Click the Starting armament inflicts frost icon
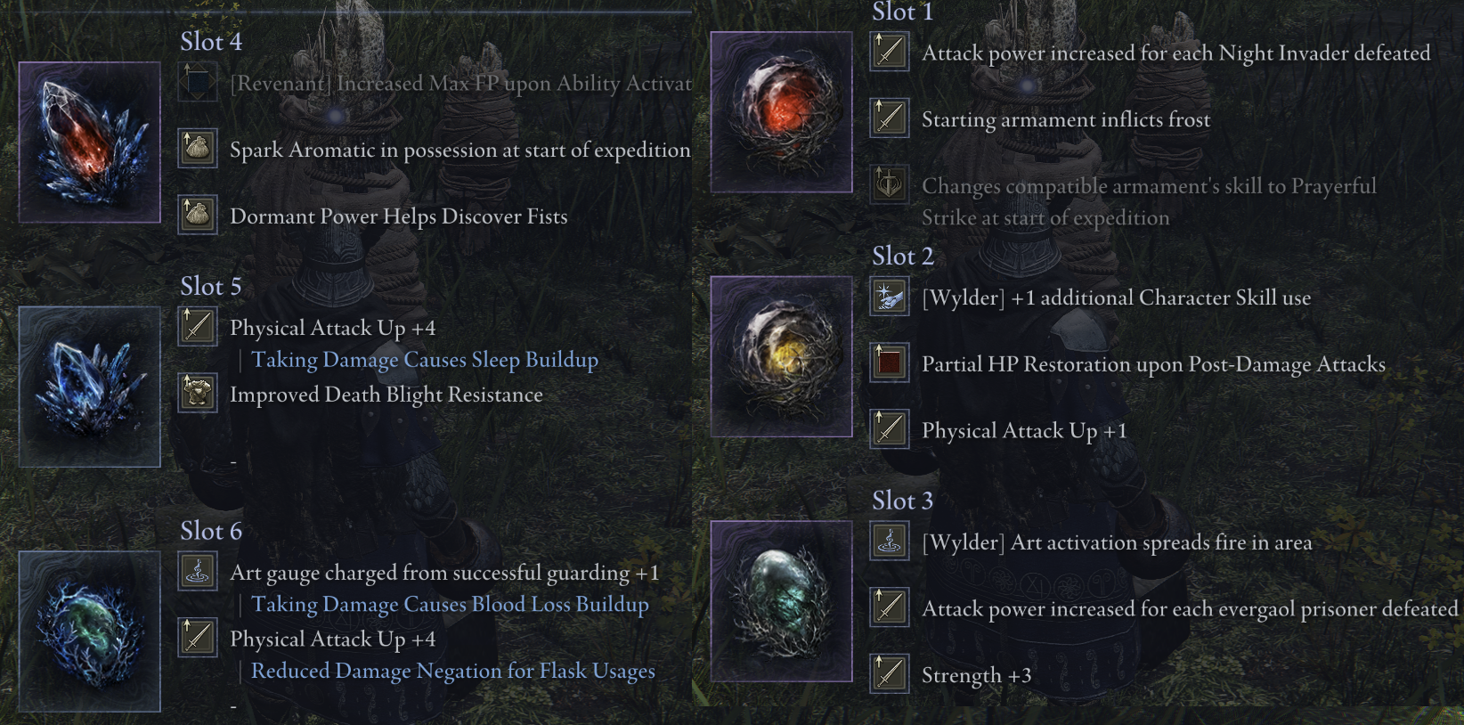This screenshot has width=1464, height=725. coord(890,118)
